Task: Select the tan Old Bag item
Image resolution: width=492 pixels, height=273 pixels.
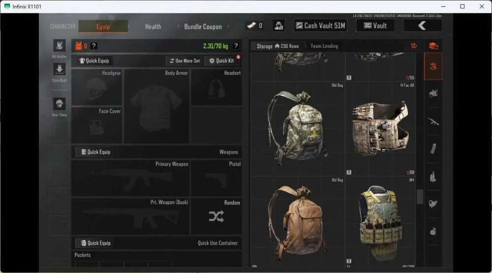Action: (x=298, y=221)
